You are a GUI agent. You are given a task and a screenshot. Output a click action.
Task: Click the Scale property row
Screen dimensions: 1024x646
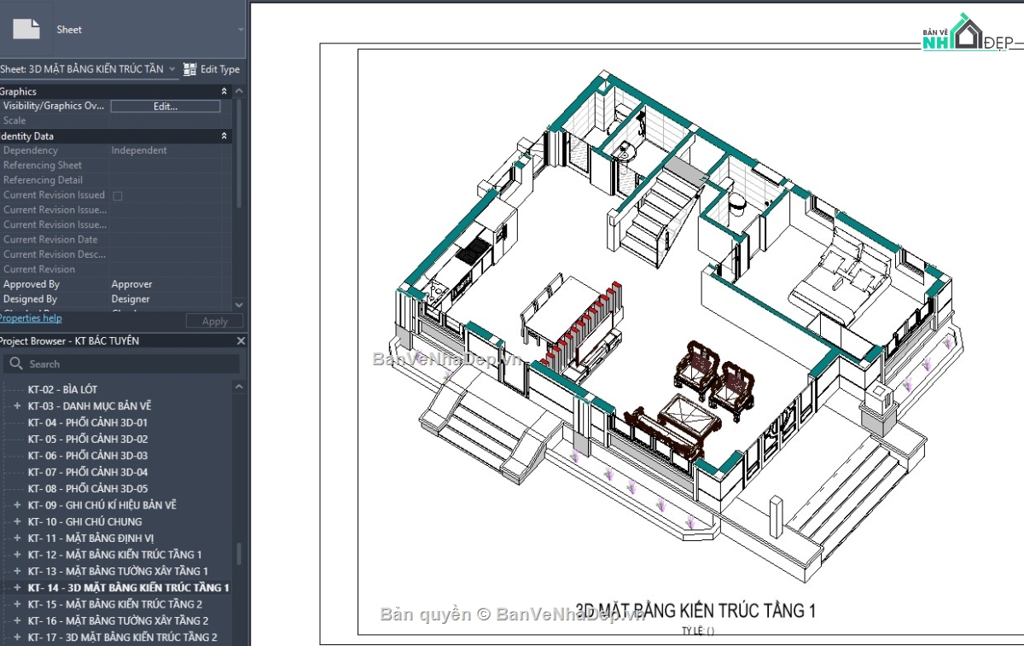(x=115, y=121)
